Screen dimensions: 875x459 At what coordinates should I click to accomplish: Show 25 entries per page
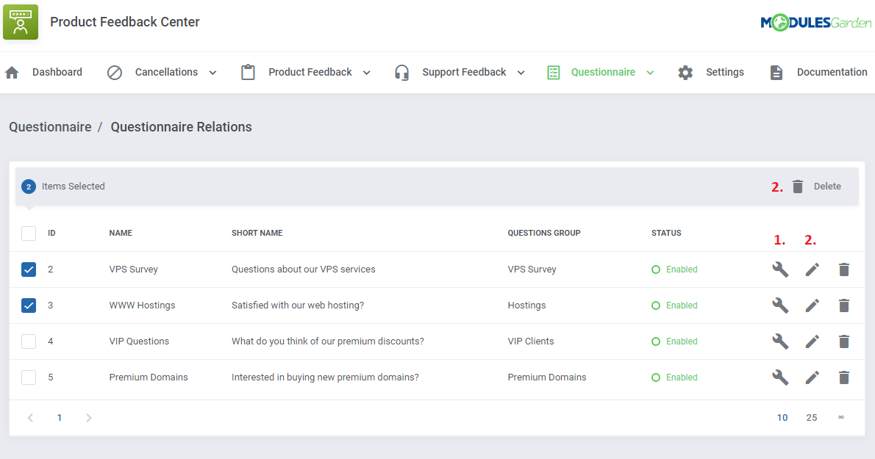[x=812, y=418]
